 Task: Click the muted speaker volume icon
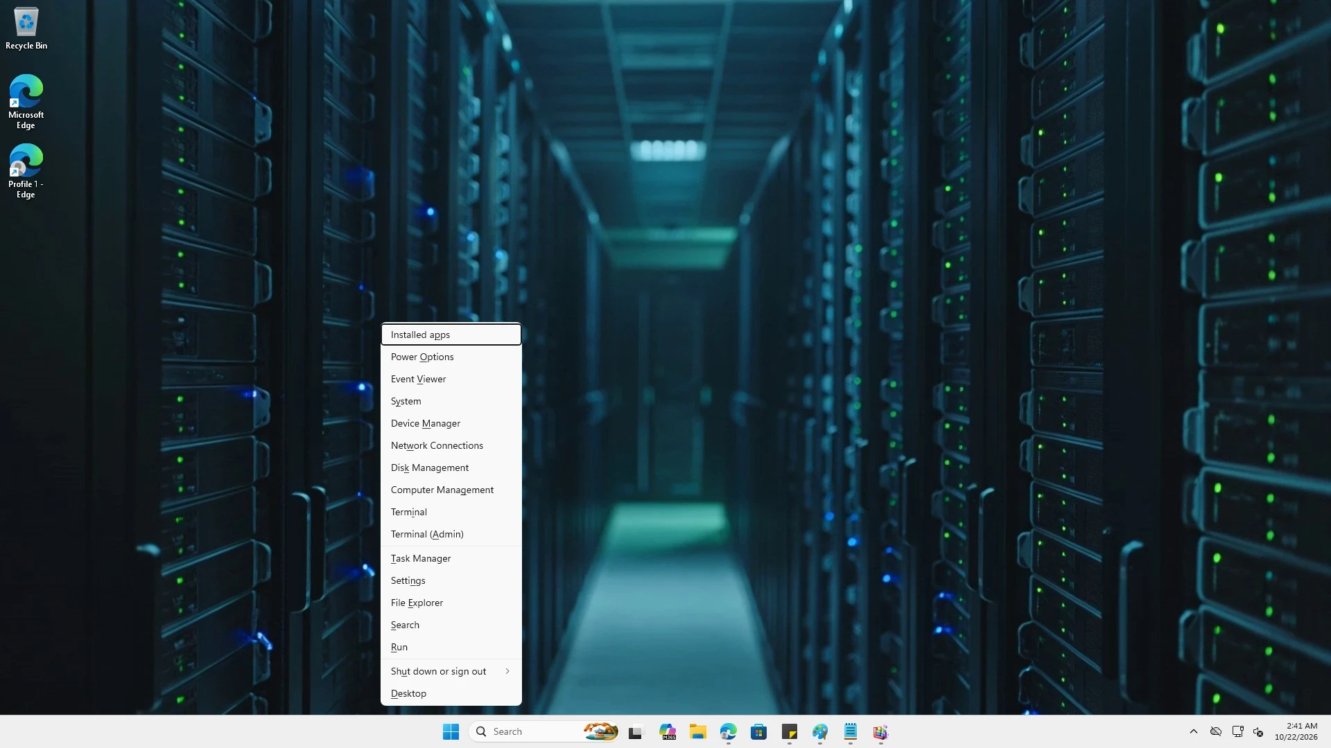1258,731
